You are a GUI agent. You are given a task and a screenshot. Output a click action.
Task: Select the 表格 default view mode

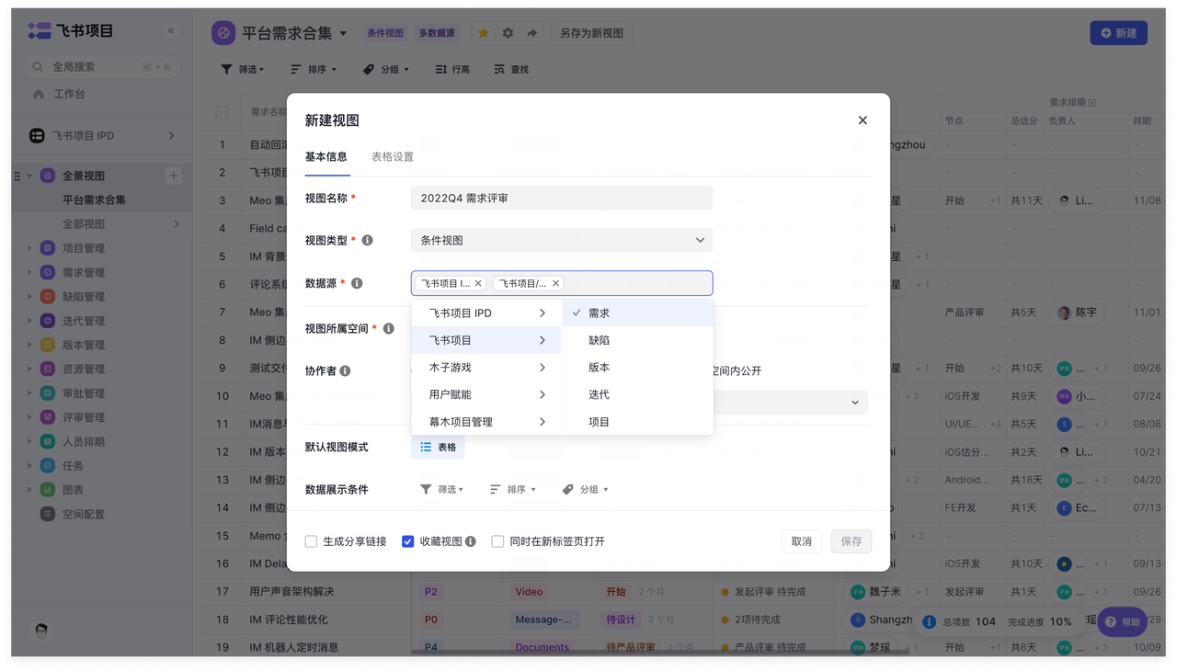click(438, 448)
